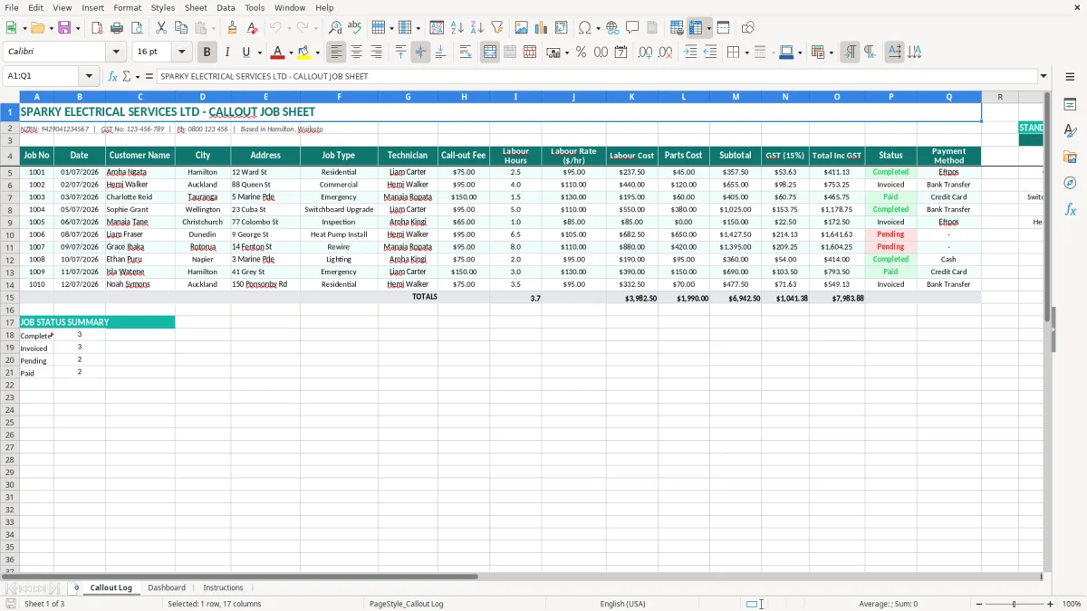The width and height of the screenshot is (1087, 611).
Task: Open the font name dropdown
Action: 116,53
